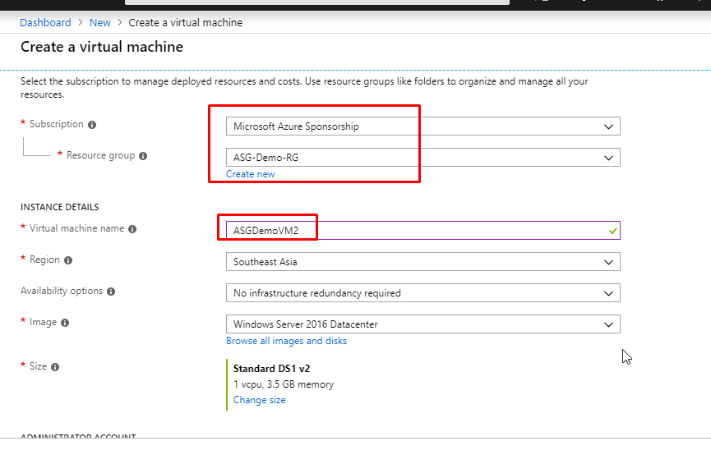Click info icon next to Virtual machine name

(132, 229)
